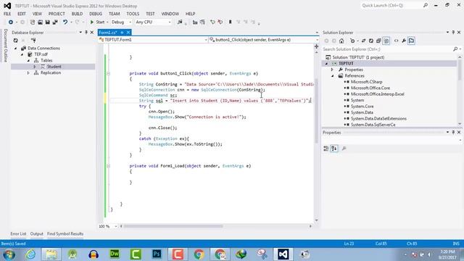The height and width of the screenshot is (261, 464).
Task: Open Photoshop from the taskbar
Action: tap(157, 254)
